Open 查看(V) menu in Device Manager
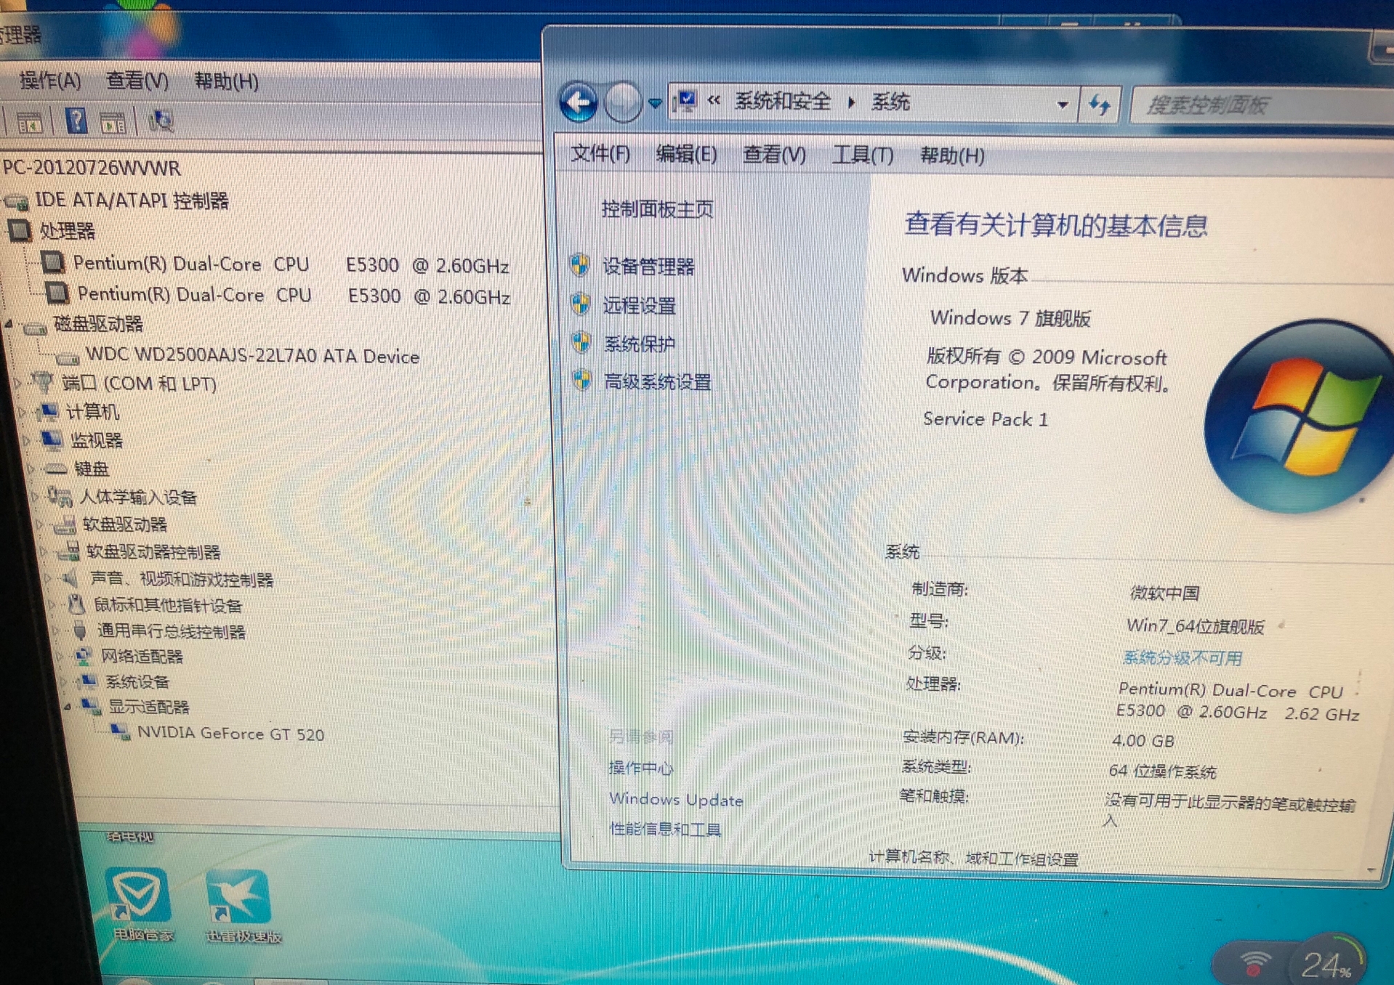The height and width of the screenshot is (985, 1394). [137, 81]
